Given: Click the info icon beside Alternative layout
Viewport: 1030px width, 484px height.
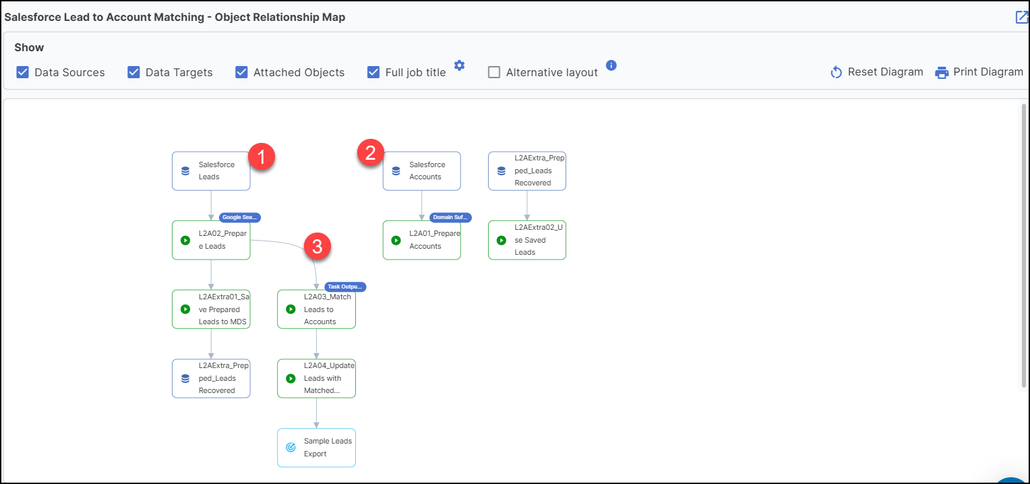Looking at the screenshot, I should pyautogui.click(x=611, y=65).
